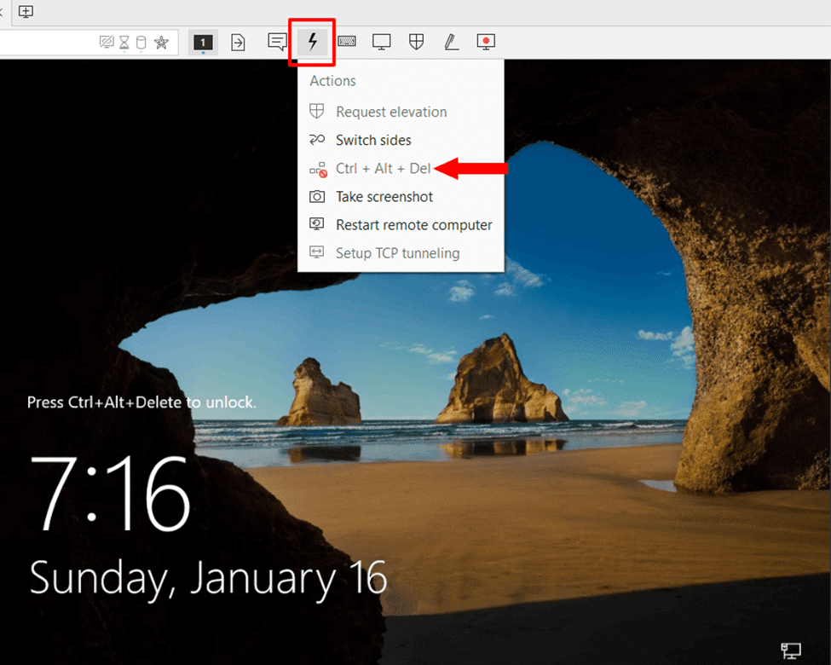Screen dimensions: 831x665
Task: Start session recording with red-dot monitor icon
Action: (x=486, y=42)
